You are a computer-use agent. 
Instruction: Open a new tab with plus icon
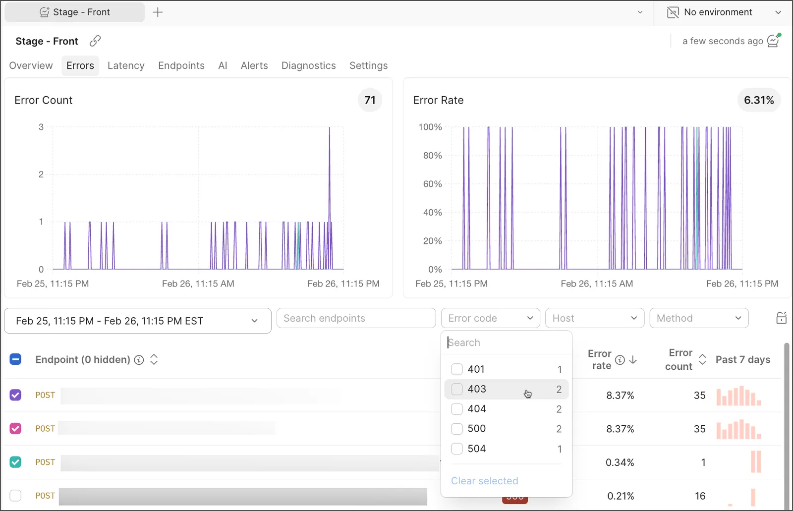tap(158, 12)
